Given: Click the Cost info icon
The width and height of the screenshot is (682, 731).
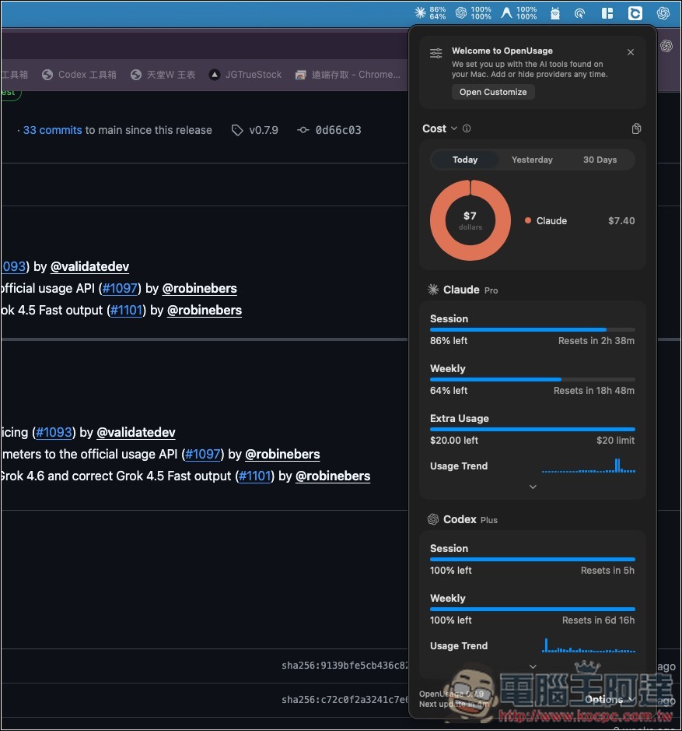Looking at the screenshot, I should [x=467, y=128].
